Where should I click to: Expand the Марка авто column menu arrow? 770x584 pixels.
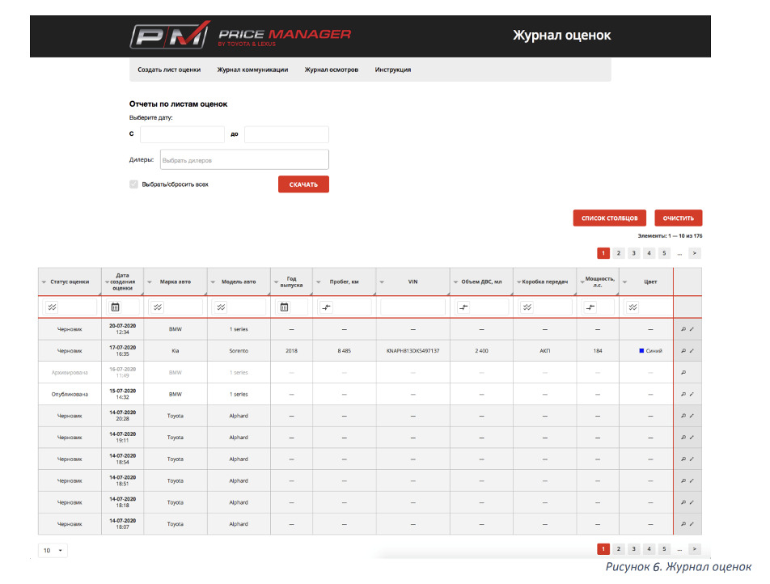(150, 282)
